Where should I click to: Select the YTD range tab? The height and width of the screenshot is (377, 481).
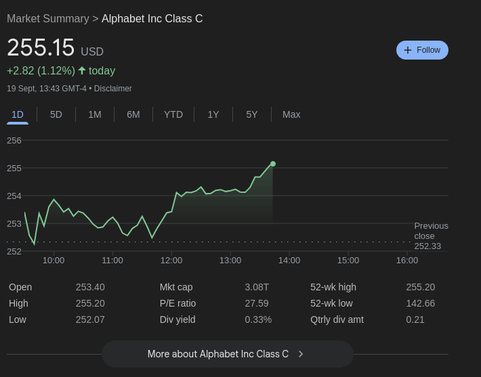[173, 114]
